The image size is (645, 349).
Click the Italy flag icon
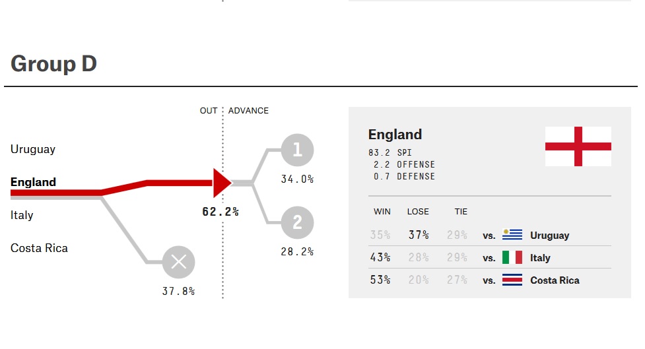pos(512,257)
